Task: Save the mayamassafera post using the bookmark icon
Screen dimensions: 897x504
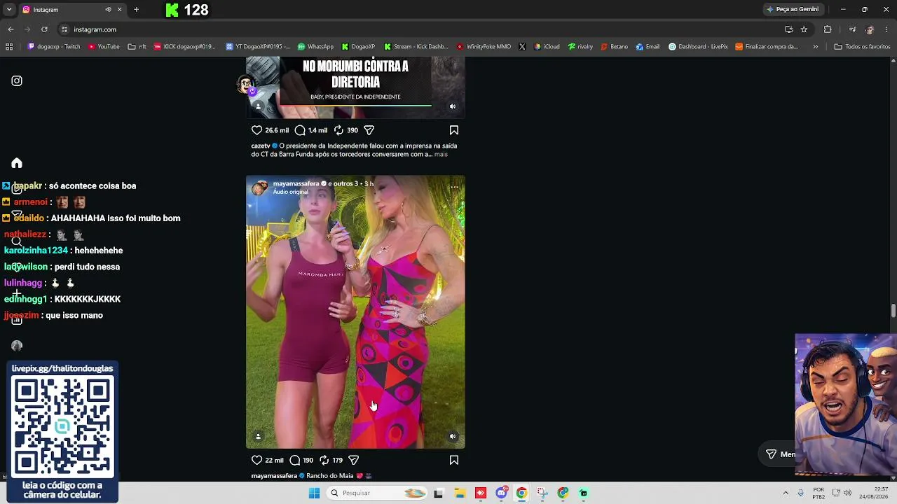Action: 454,460
